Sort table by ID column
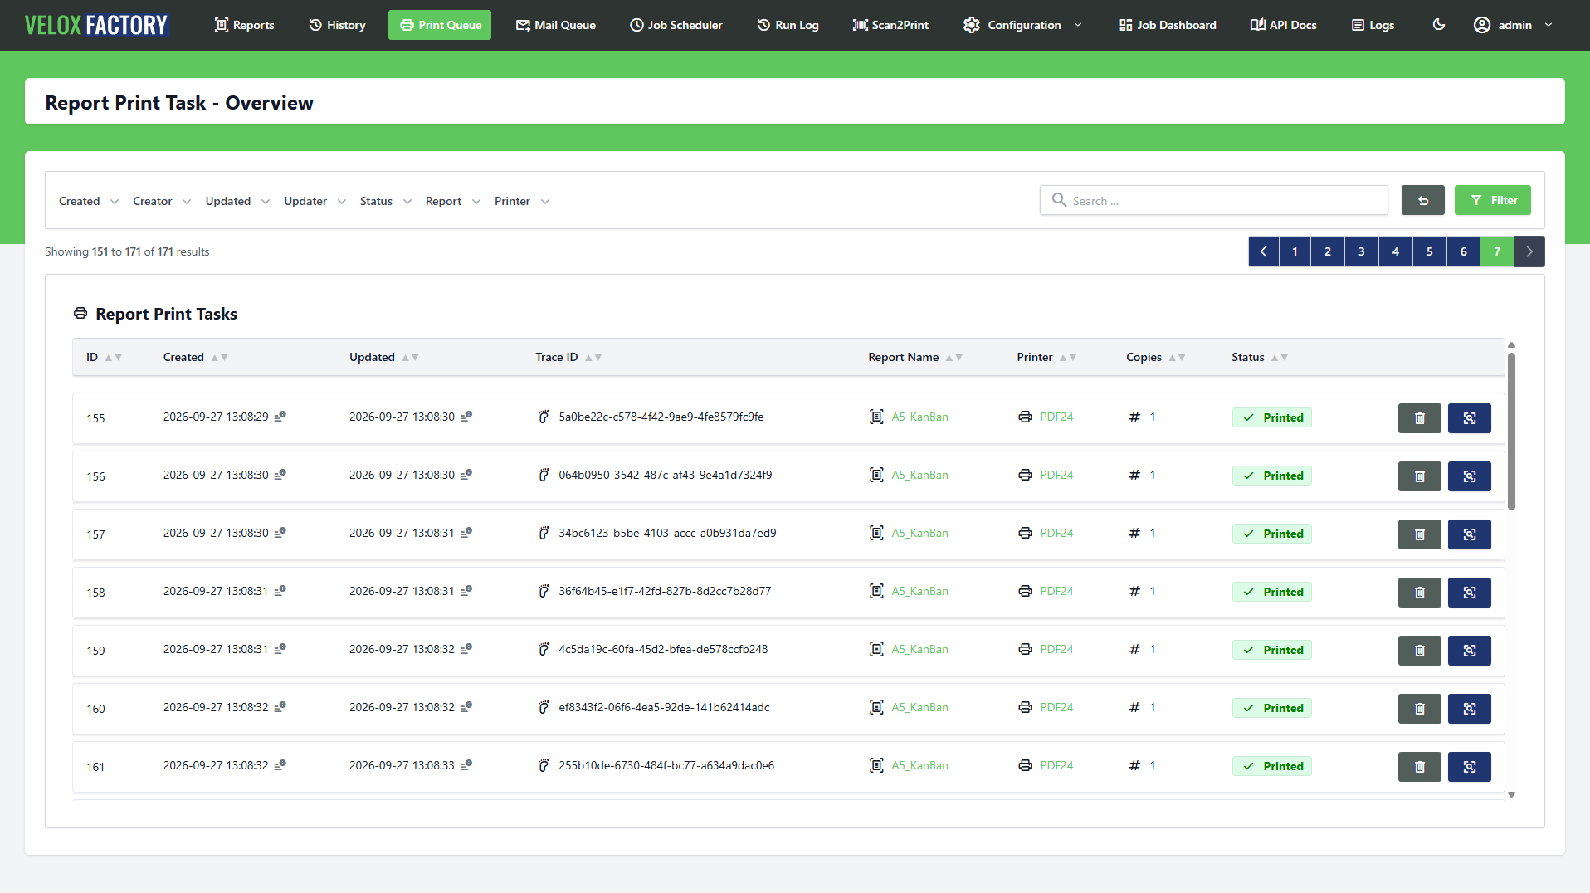Screen dimensions: 1590x893 tap(104, 357)
